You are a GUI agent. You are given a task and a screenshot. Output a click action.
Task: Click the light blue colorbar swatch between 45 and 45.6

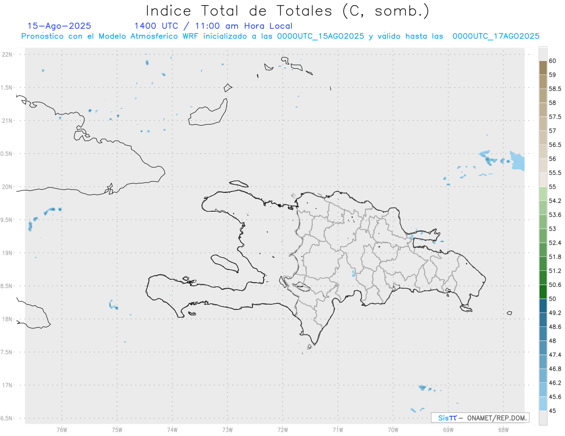click(543, 404)
